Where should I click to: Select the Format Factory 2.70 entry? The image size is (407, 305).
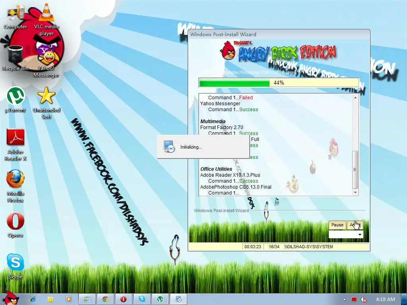(x=222, y=127)
